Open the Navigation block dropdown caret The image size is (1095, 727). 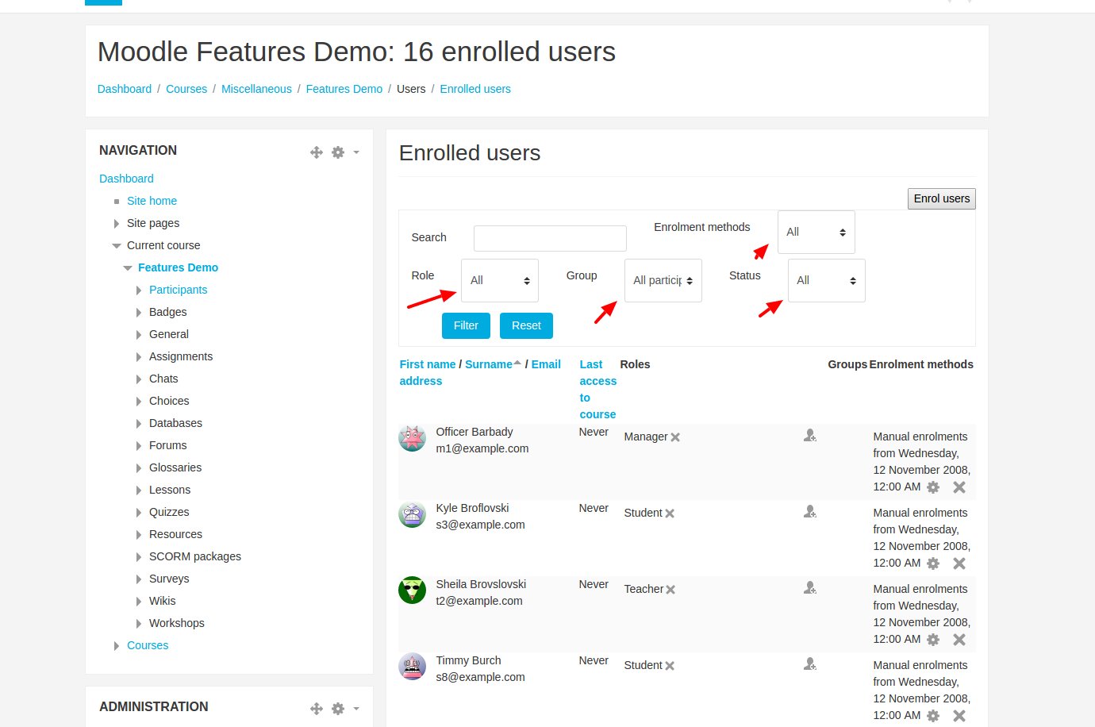pos(356,152)
